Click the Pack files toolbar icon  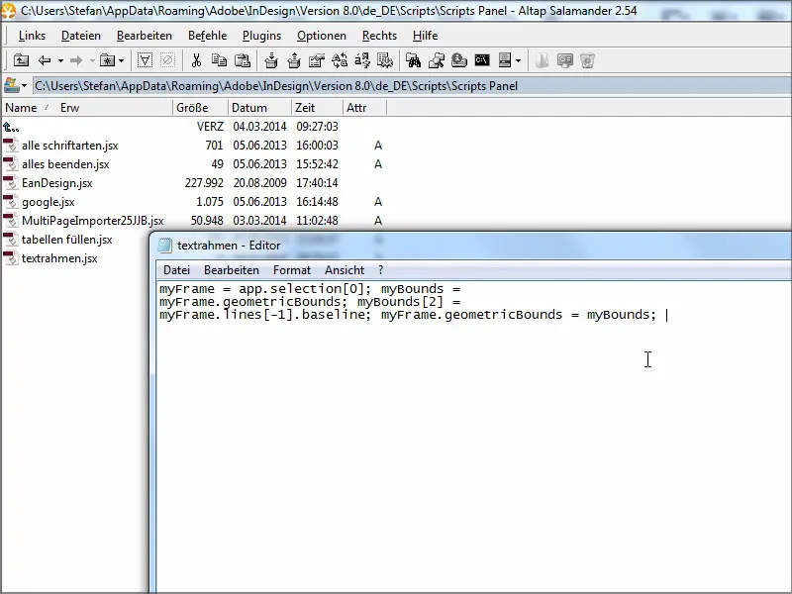coord(271,60)
